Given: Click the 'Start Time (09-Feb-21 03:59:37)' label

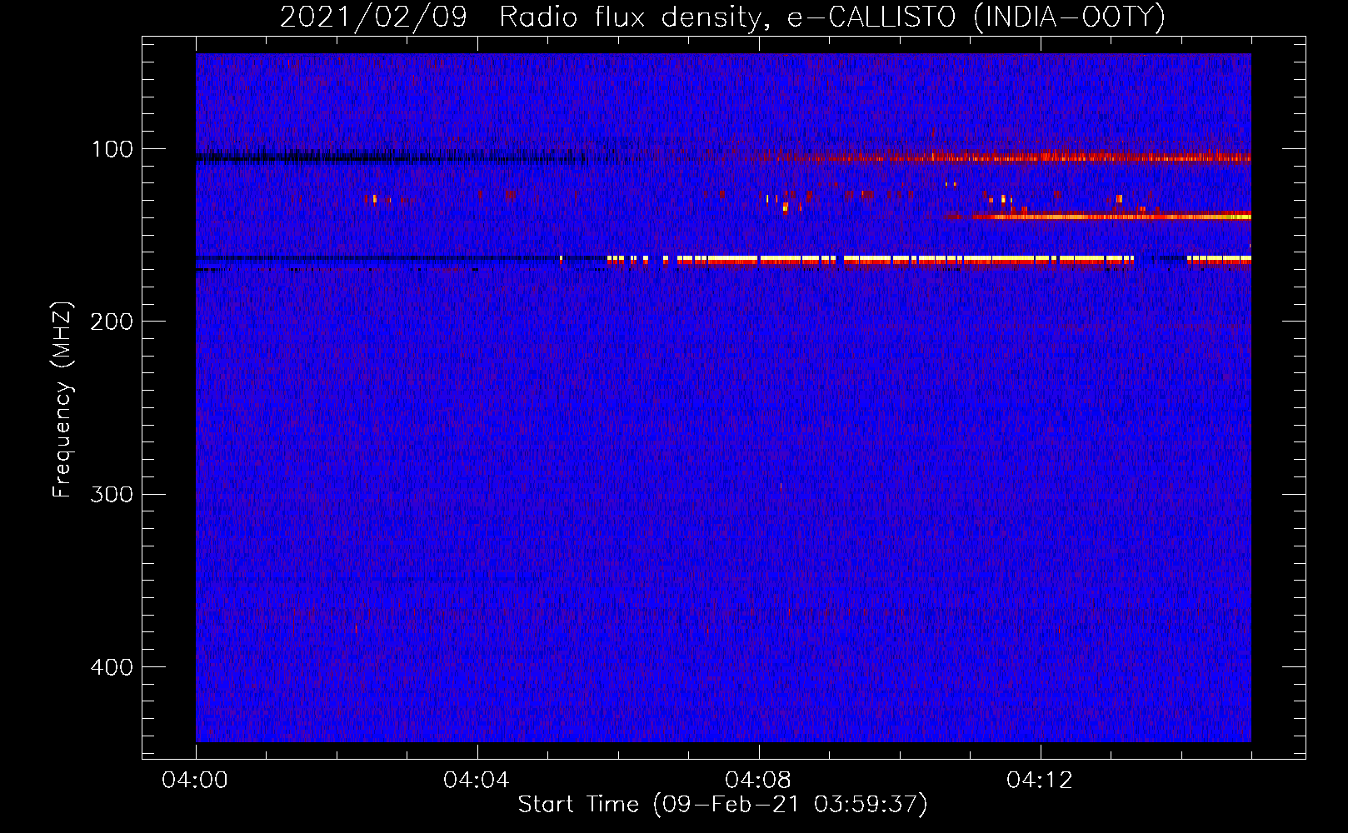Looking at the screenshot, I should coord(722,805).
